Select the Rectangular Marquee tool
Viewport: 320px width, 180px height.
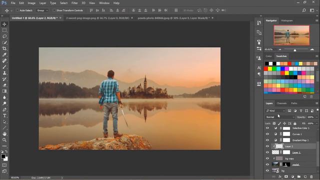[4, 30]
